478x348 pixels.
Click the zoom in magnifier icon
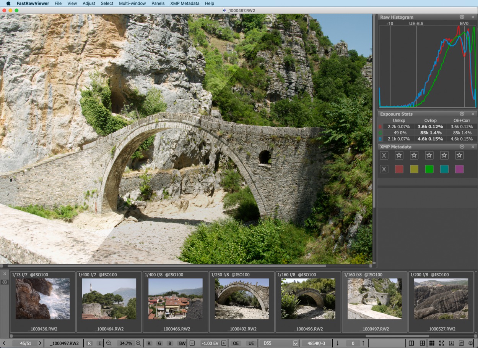point(138,343)
